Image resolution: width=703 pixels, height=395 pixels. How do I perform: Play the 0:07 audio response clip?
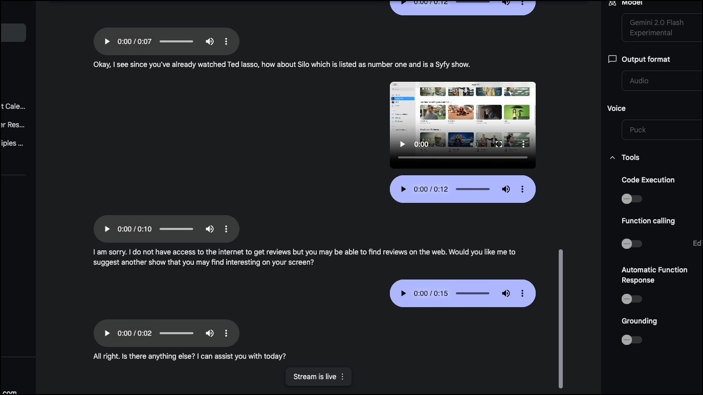point(107,41)
